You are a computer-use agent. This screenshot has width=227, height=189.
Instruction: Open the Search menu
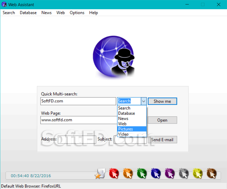pos(9,13)
